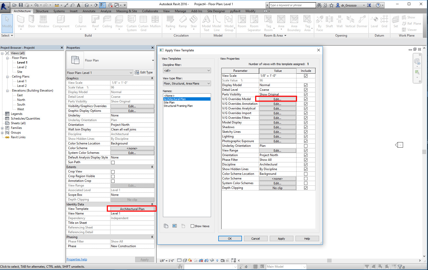Click the Ceiling tool icon
Viewport: 428px width, 270px height.
click(107, 22)
